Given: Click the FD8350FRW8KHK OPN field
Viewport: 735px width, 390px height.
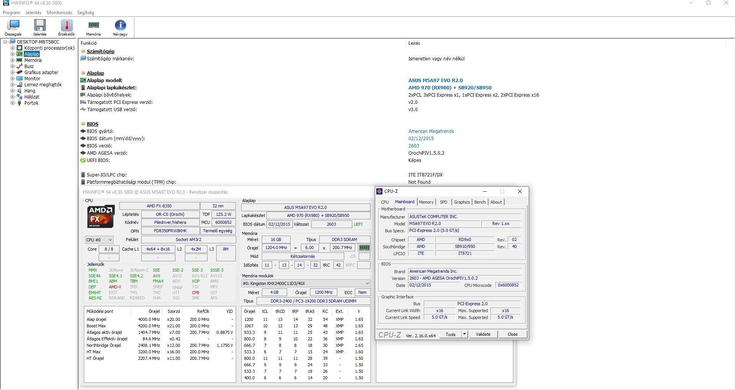Looking at the screenshot, I should click(170, 231).
